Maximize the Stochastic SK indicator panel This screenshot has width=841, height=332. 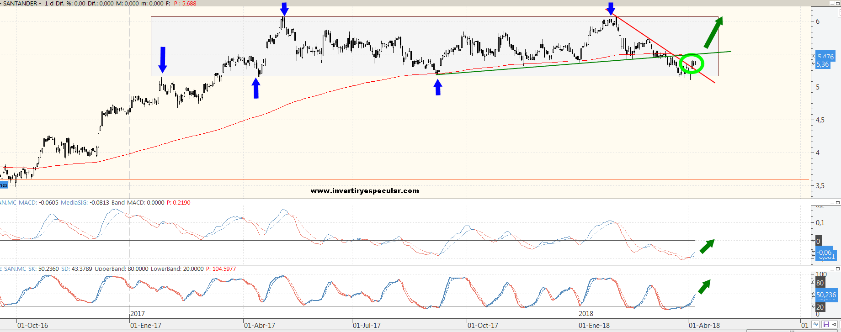[838, 269]
